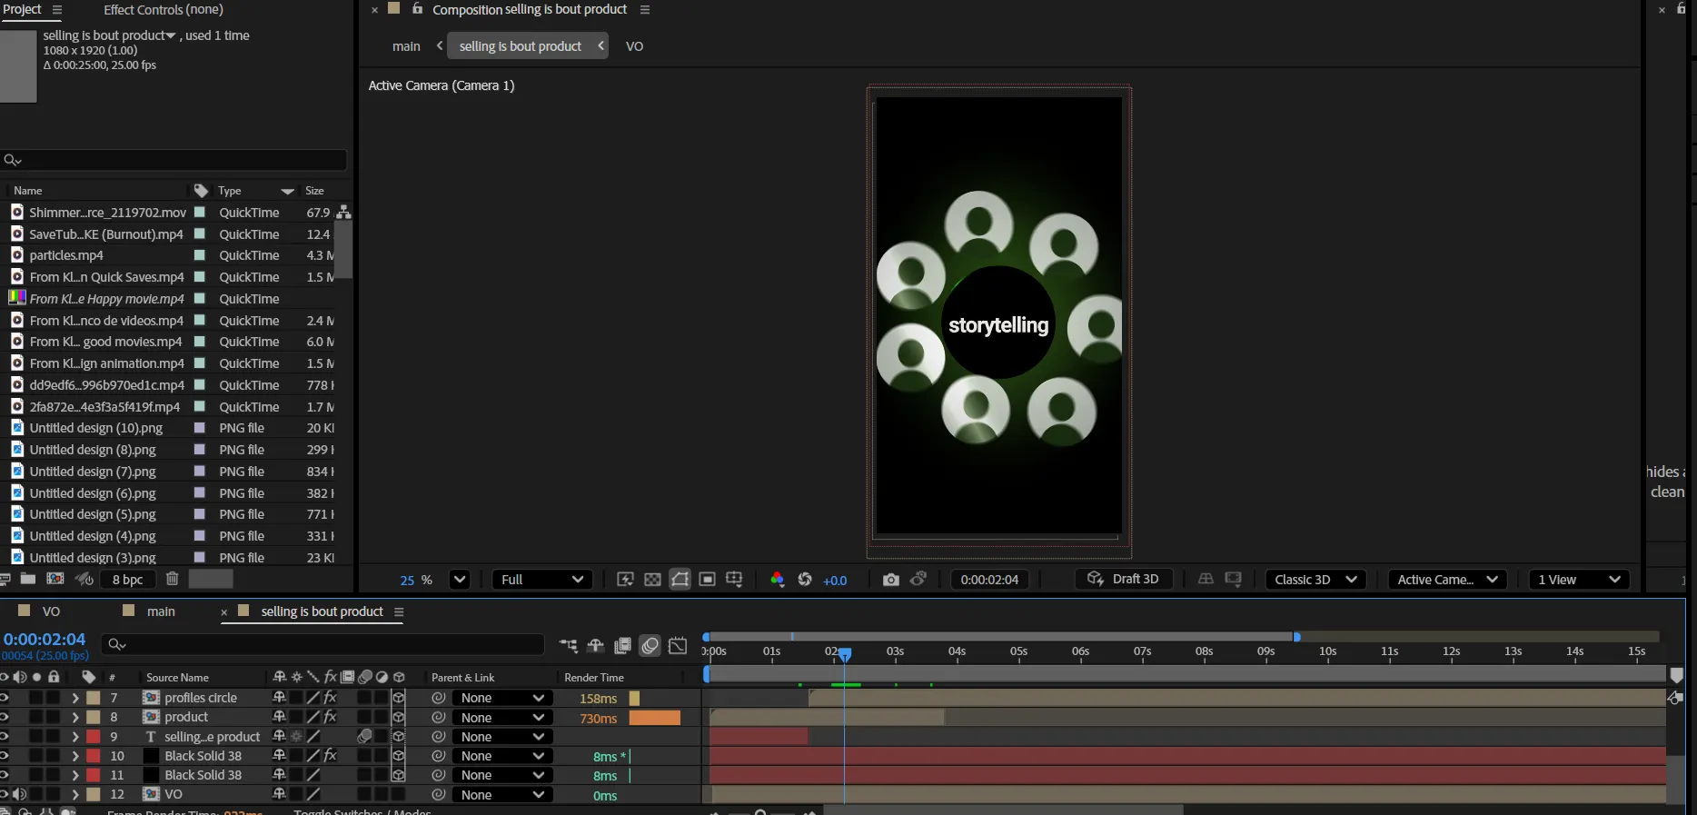Expand the Black Solid 38 layer 10

coord(75,756)
